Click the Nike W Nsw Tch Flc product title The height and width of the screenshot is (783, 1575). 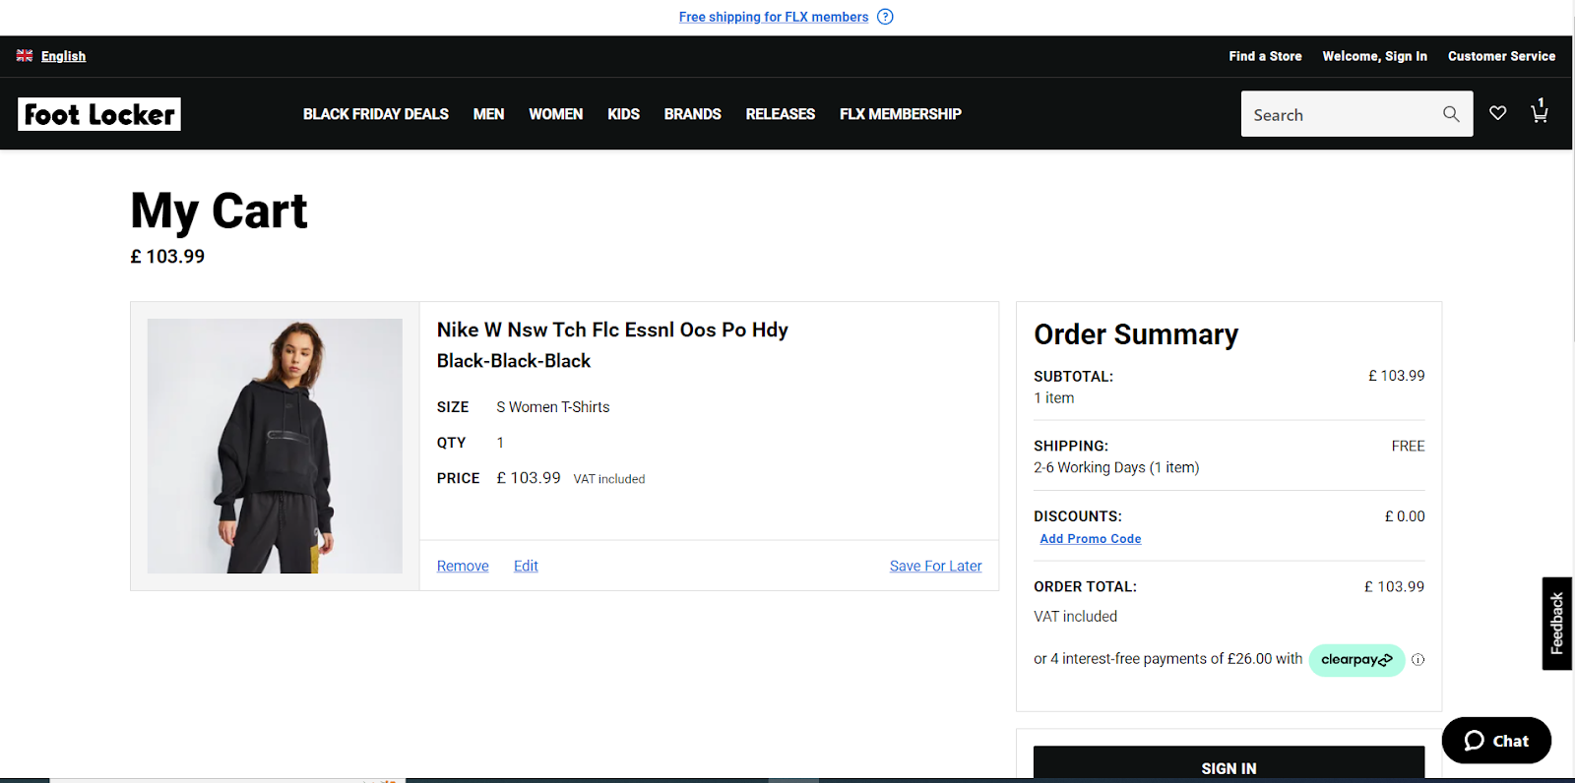tap(612, 330)
